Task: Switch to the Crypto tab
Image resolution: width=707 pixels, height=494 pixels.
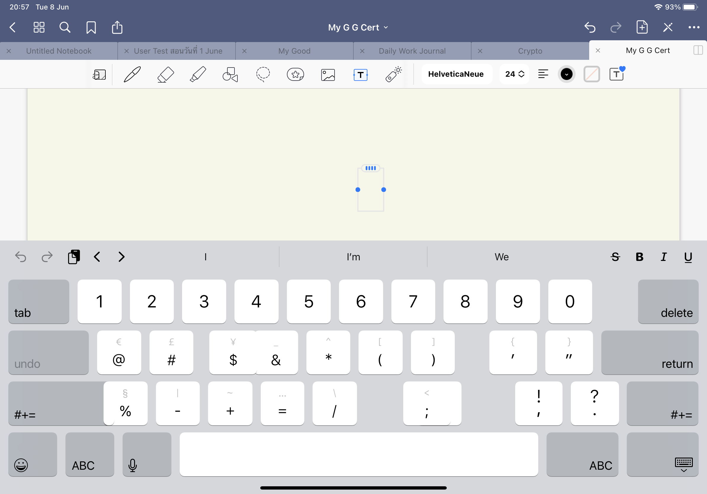Action: (x=530, y=51)
